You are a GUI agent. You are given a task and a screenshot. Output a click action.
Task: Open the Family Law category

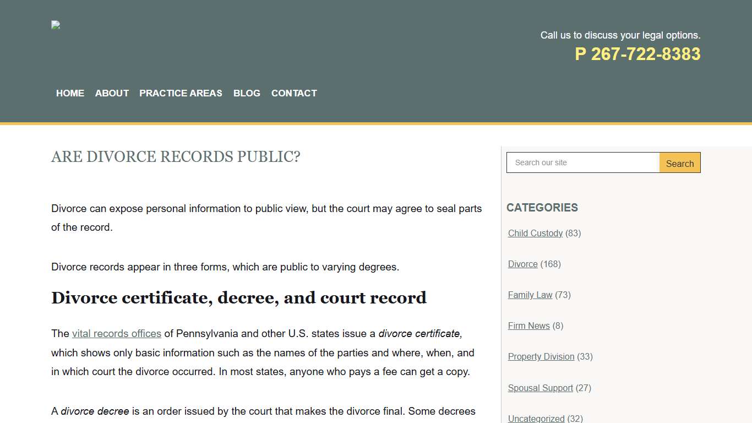(x=530, y=295)
